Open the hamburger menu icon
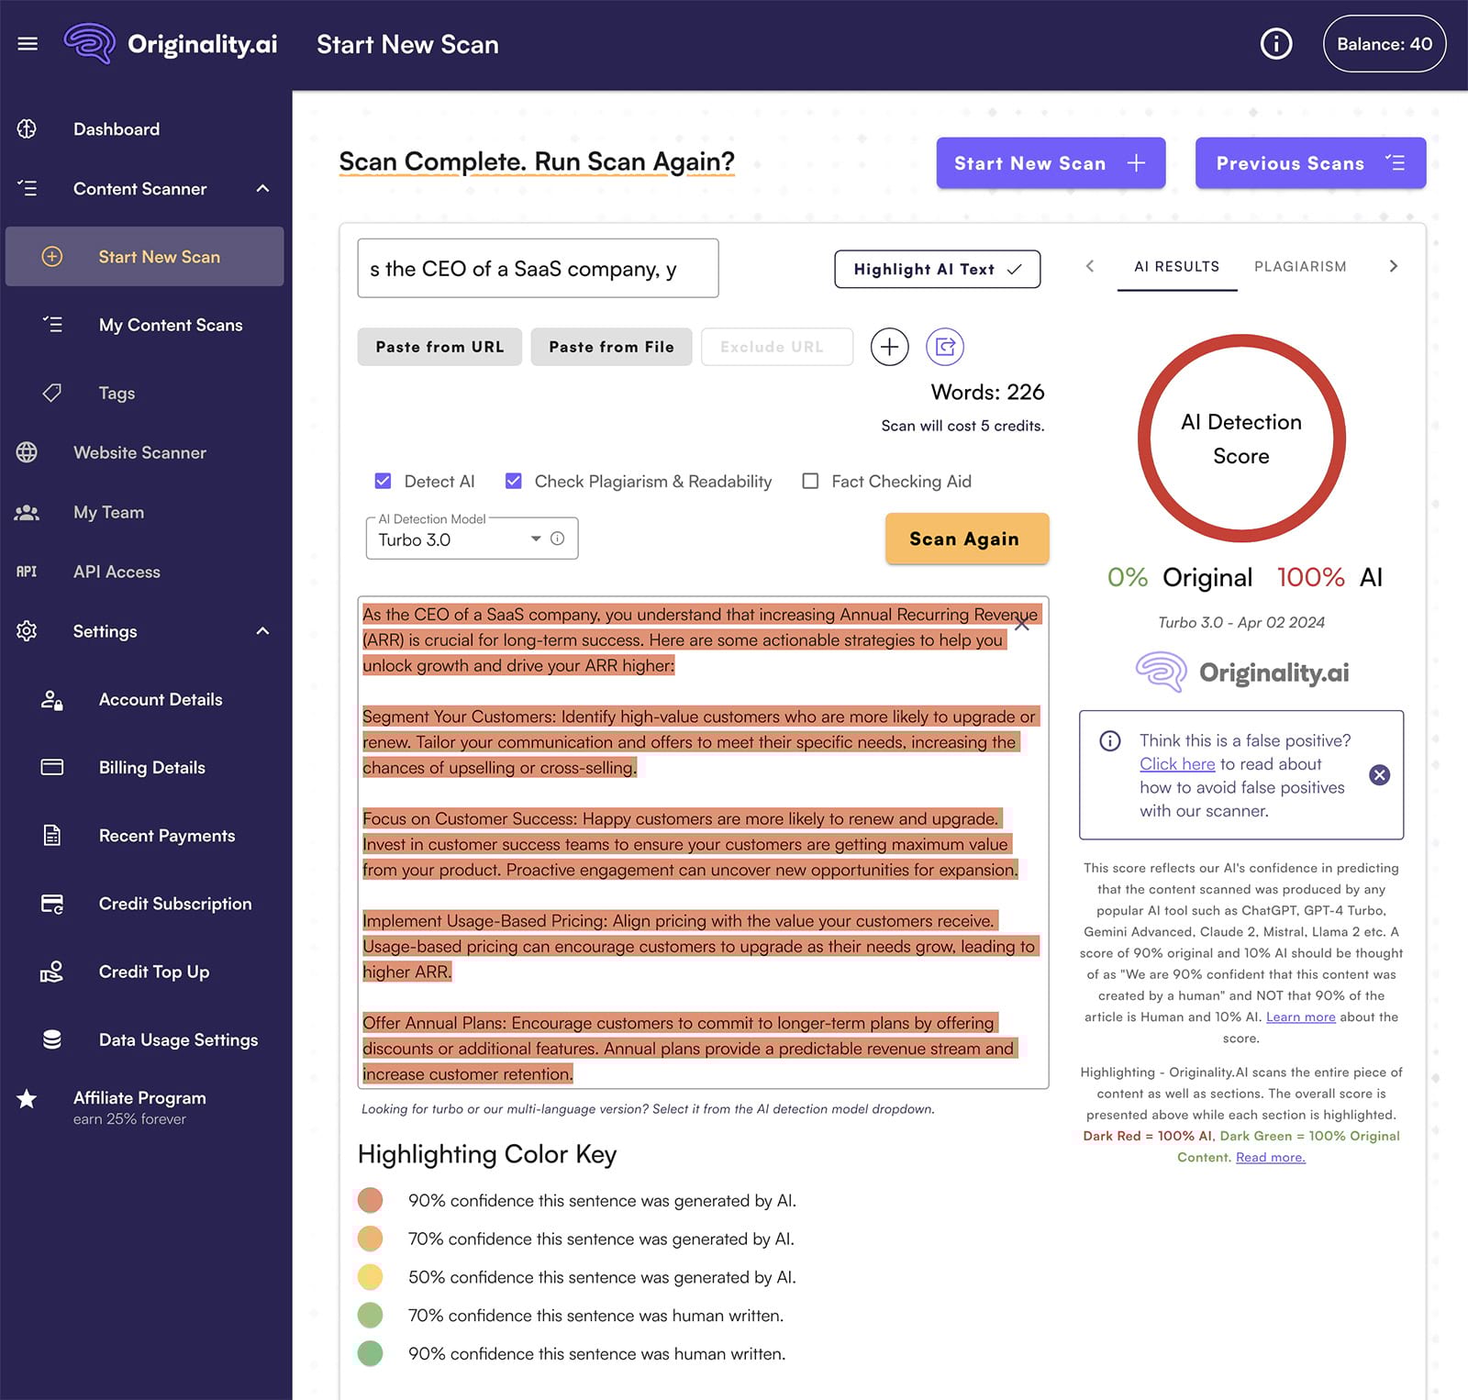The height and width of the screenshot is (1400, 1468). (x=28, y=44)
